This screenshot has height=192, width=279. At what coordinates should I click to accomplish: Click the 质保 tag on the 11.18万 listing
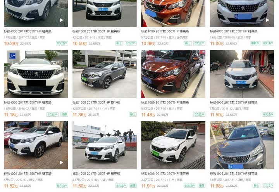coord(64,114)
